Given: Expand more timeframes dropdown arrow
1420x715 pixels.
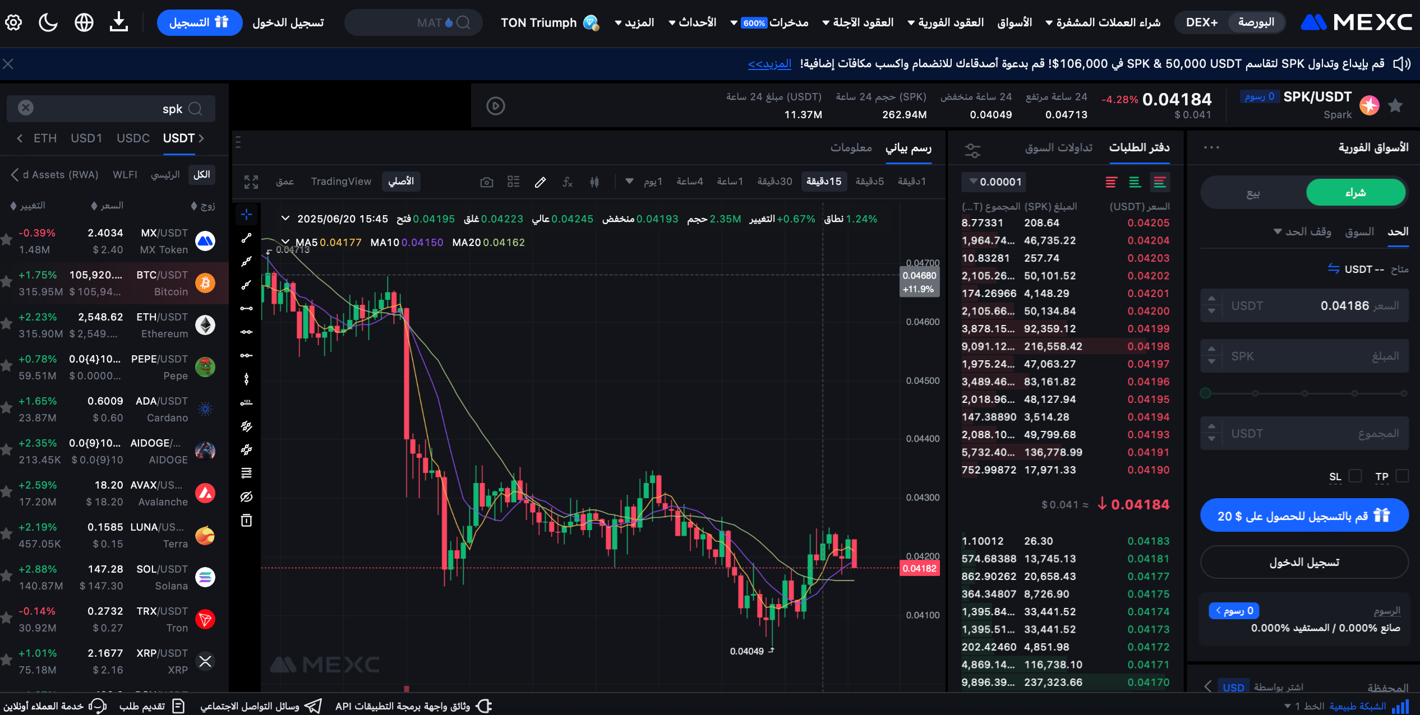Looking at the screenshot, I should point(629,182).
